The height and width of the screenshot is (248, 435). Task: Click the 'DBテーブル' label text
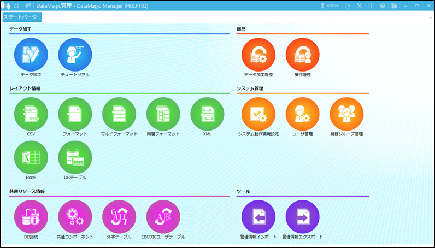click(75, 178)
